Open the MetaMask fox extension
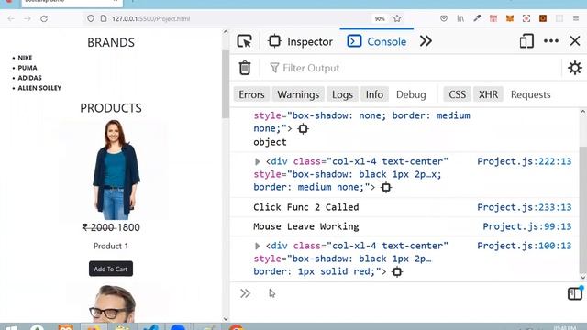 510,18
